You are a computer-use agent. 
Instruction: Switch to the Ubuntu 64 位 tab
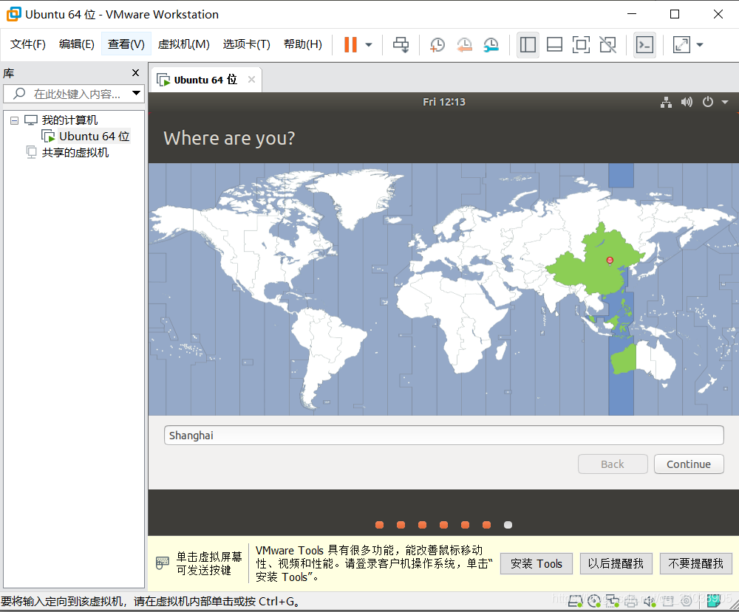[205, 80]
